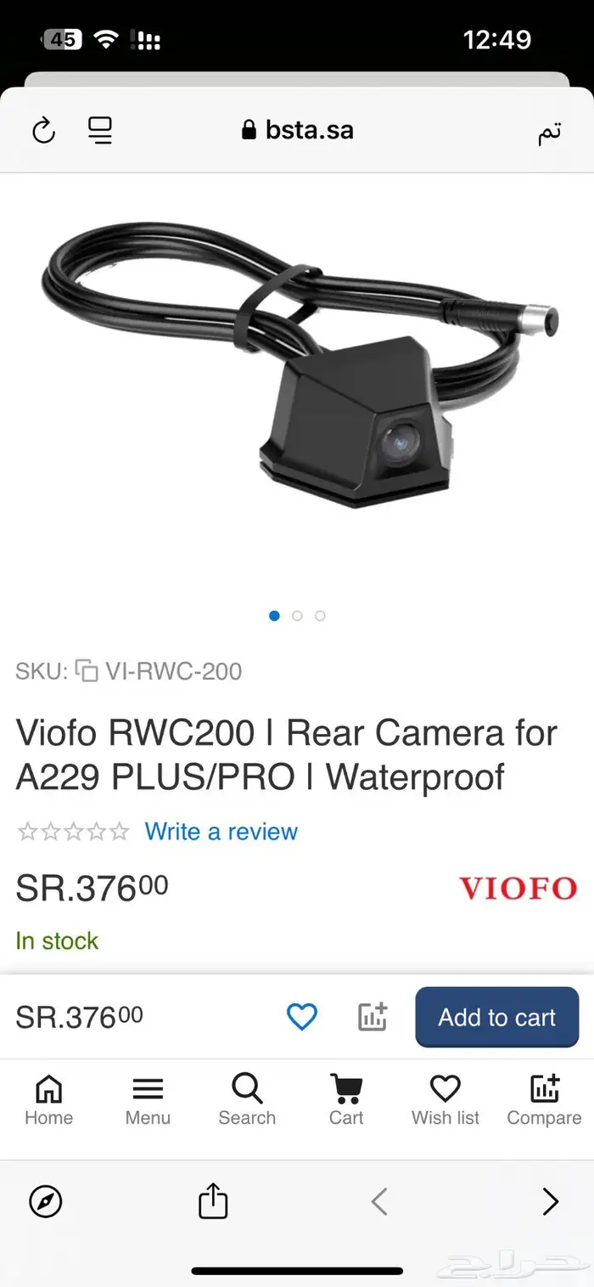The image size is (594, 1287).
Task: Click Add to cart button
Action: point(496,1017)
